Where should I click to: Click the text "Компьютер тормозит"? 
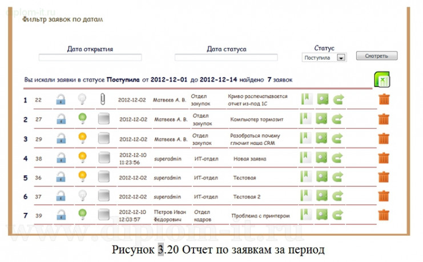(x=256, y=119)
